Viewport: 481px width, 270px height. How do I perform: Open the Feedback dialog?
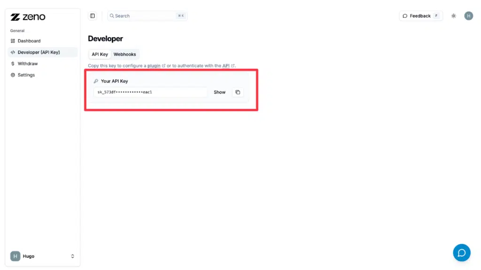[x=420, y=16]
